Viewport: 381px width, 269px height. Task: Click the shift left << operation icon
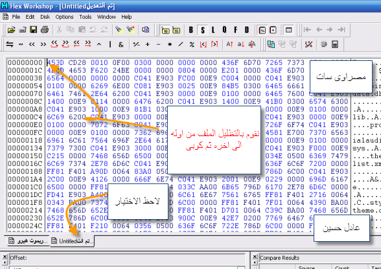point(32,45)
